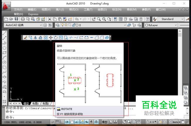Select the Erase tool in Modify toolbar
The width and height of the screenshot is (191, 126).
[x=25, y=37]
